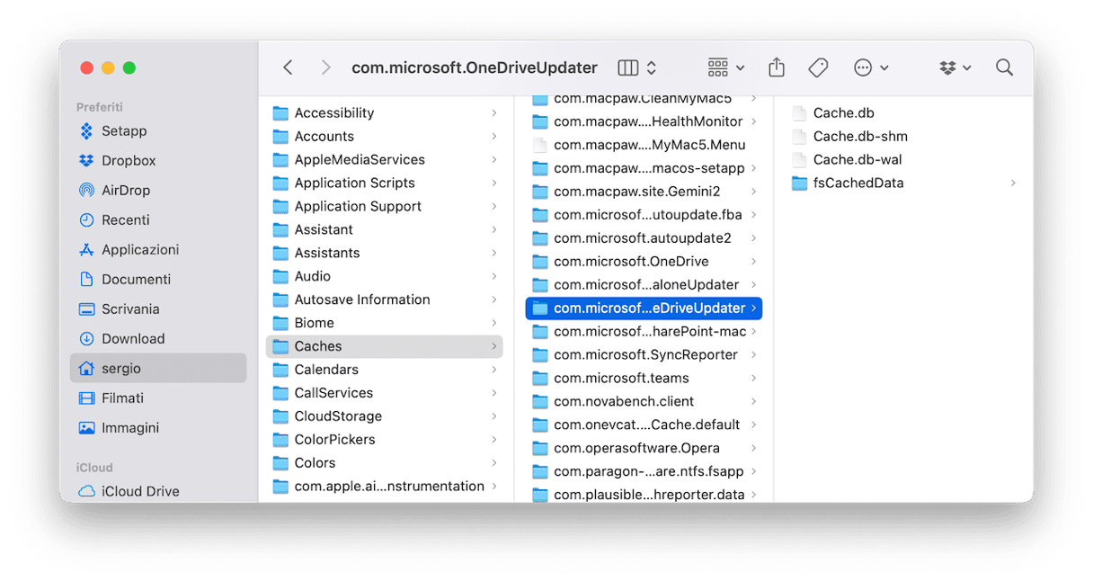1093x581 pixels.
Task: Open Download folder from sidebar
Action: [x=132, y=338]
